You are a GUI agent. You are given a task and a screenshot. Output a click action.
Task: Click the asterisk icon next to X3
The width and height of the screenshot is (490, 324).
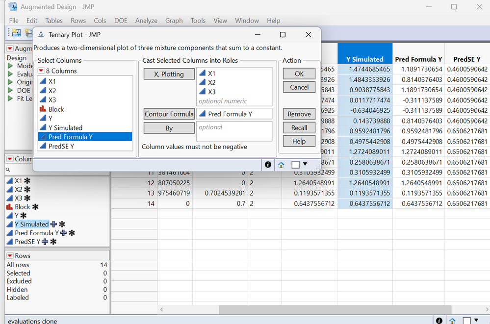pyautogui.click(x=27, y=198)
